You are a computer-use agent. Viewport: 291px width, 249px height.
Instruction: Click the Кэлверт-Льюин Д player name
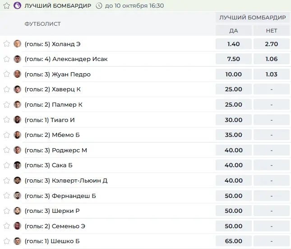[79, 181]
